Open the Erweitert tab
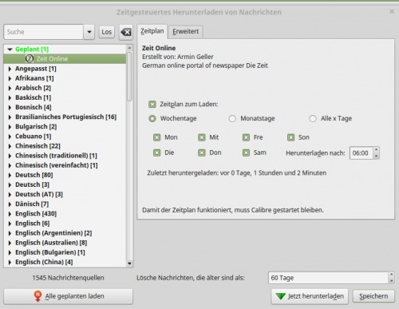The height and width of the screenshot is (309, 399). click(x=185, y=32)
